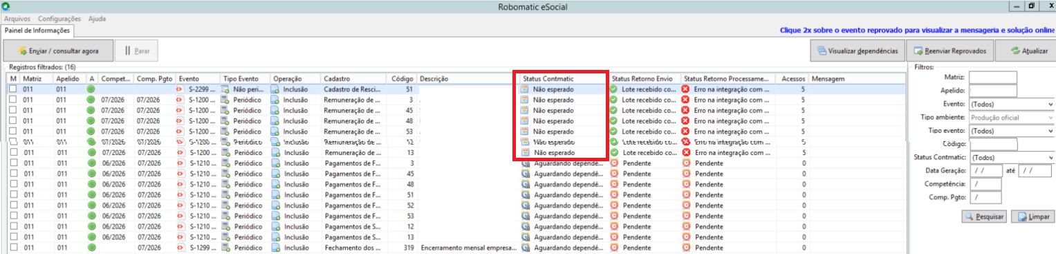1056x254 pixels.
Task: Sort by the Código column header
Action: 401,79
